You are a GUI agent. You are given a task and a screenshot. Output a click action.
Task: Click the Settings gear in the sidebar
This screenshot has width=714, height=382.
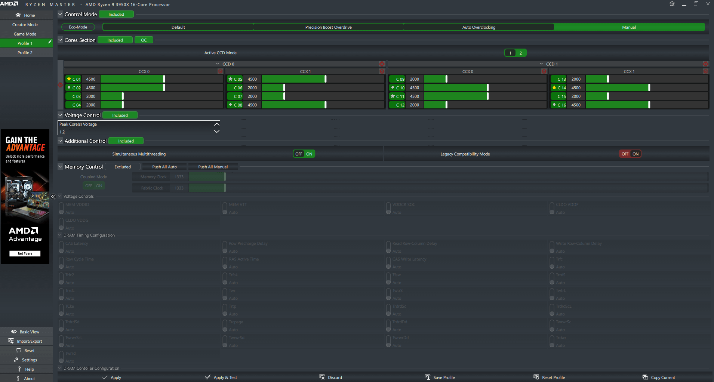point(16,360)
